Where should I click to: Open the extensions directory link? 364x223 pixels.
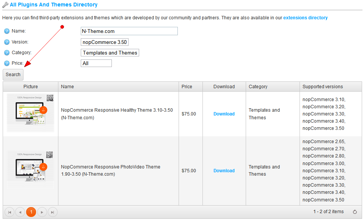(305, 18)
